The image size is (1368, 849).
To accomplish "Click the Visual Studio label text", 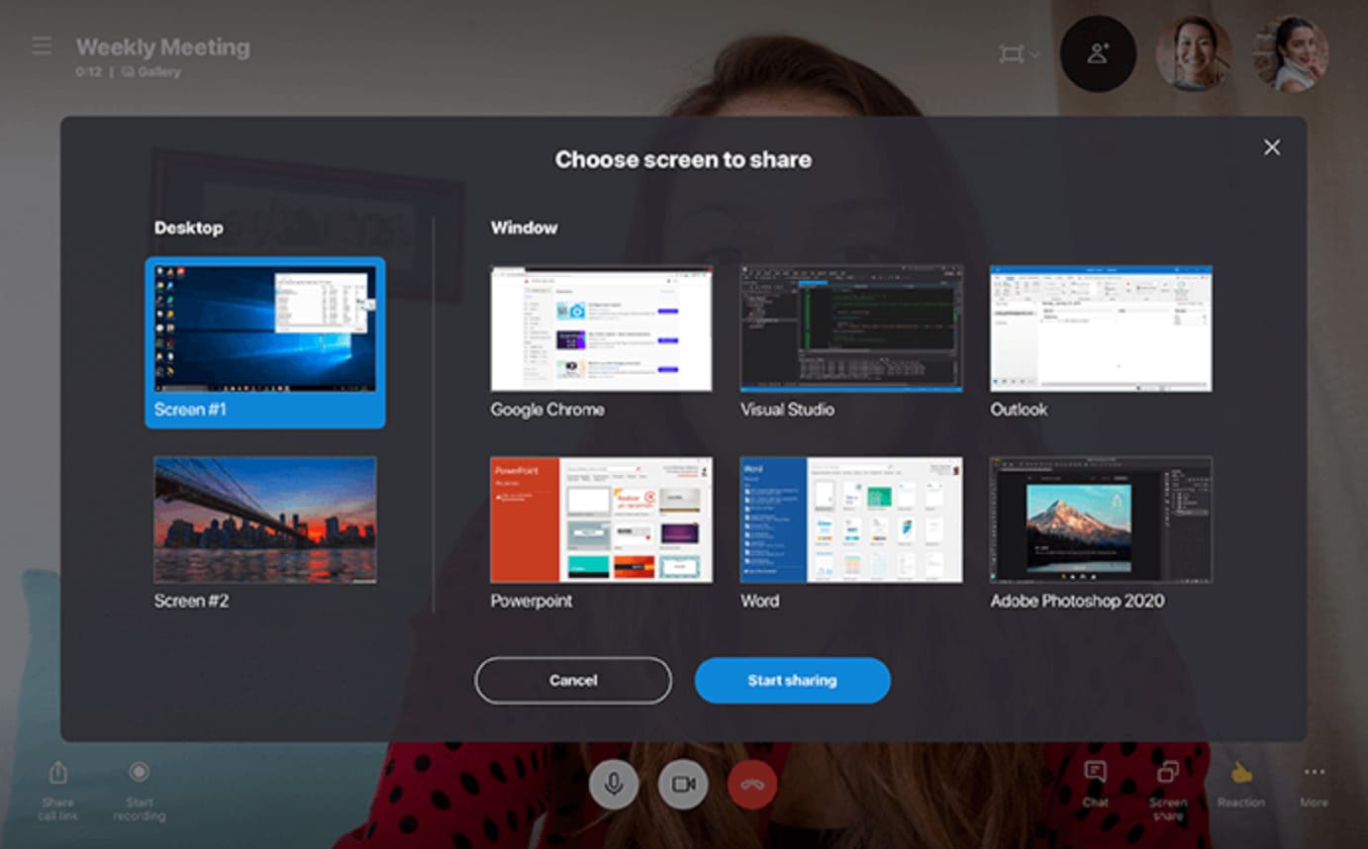I will tap(788, 410).
